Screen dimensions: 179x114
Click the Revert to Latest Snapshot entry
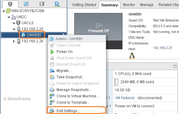point(77,83)
